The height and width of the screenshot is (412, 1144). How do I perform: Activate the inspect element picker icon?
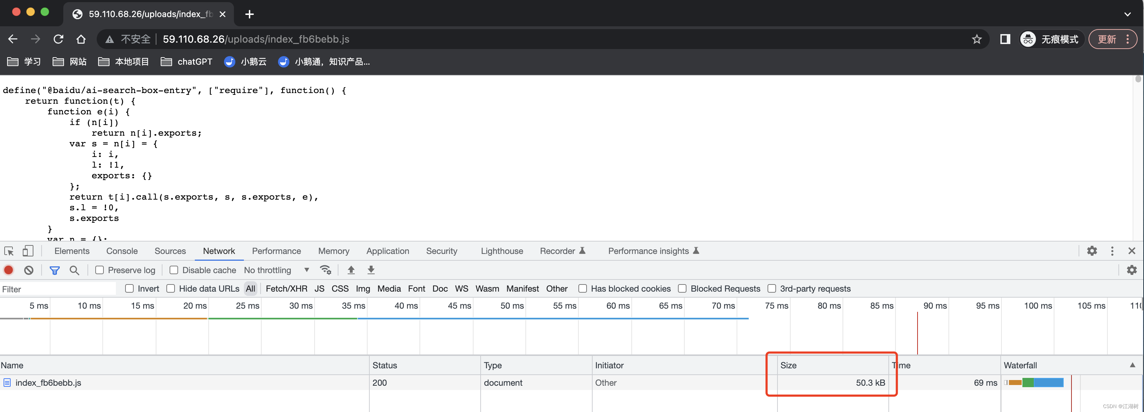tap(9, 251)
